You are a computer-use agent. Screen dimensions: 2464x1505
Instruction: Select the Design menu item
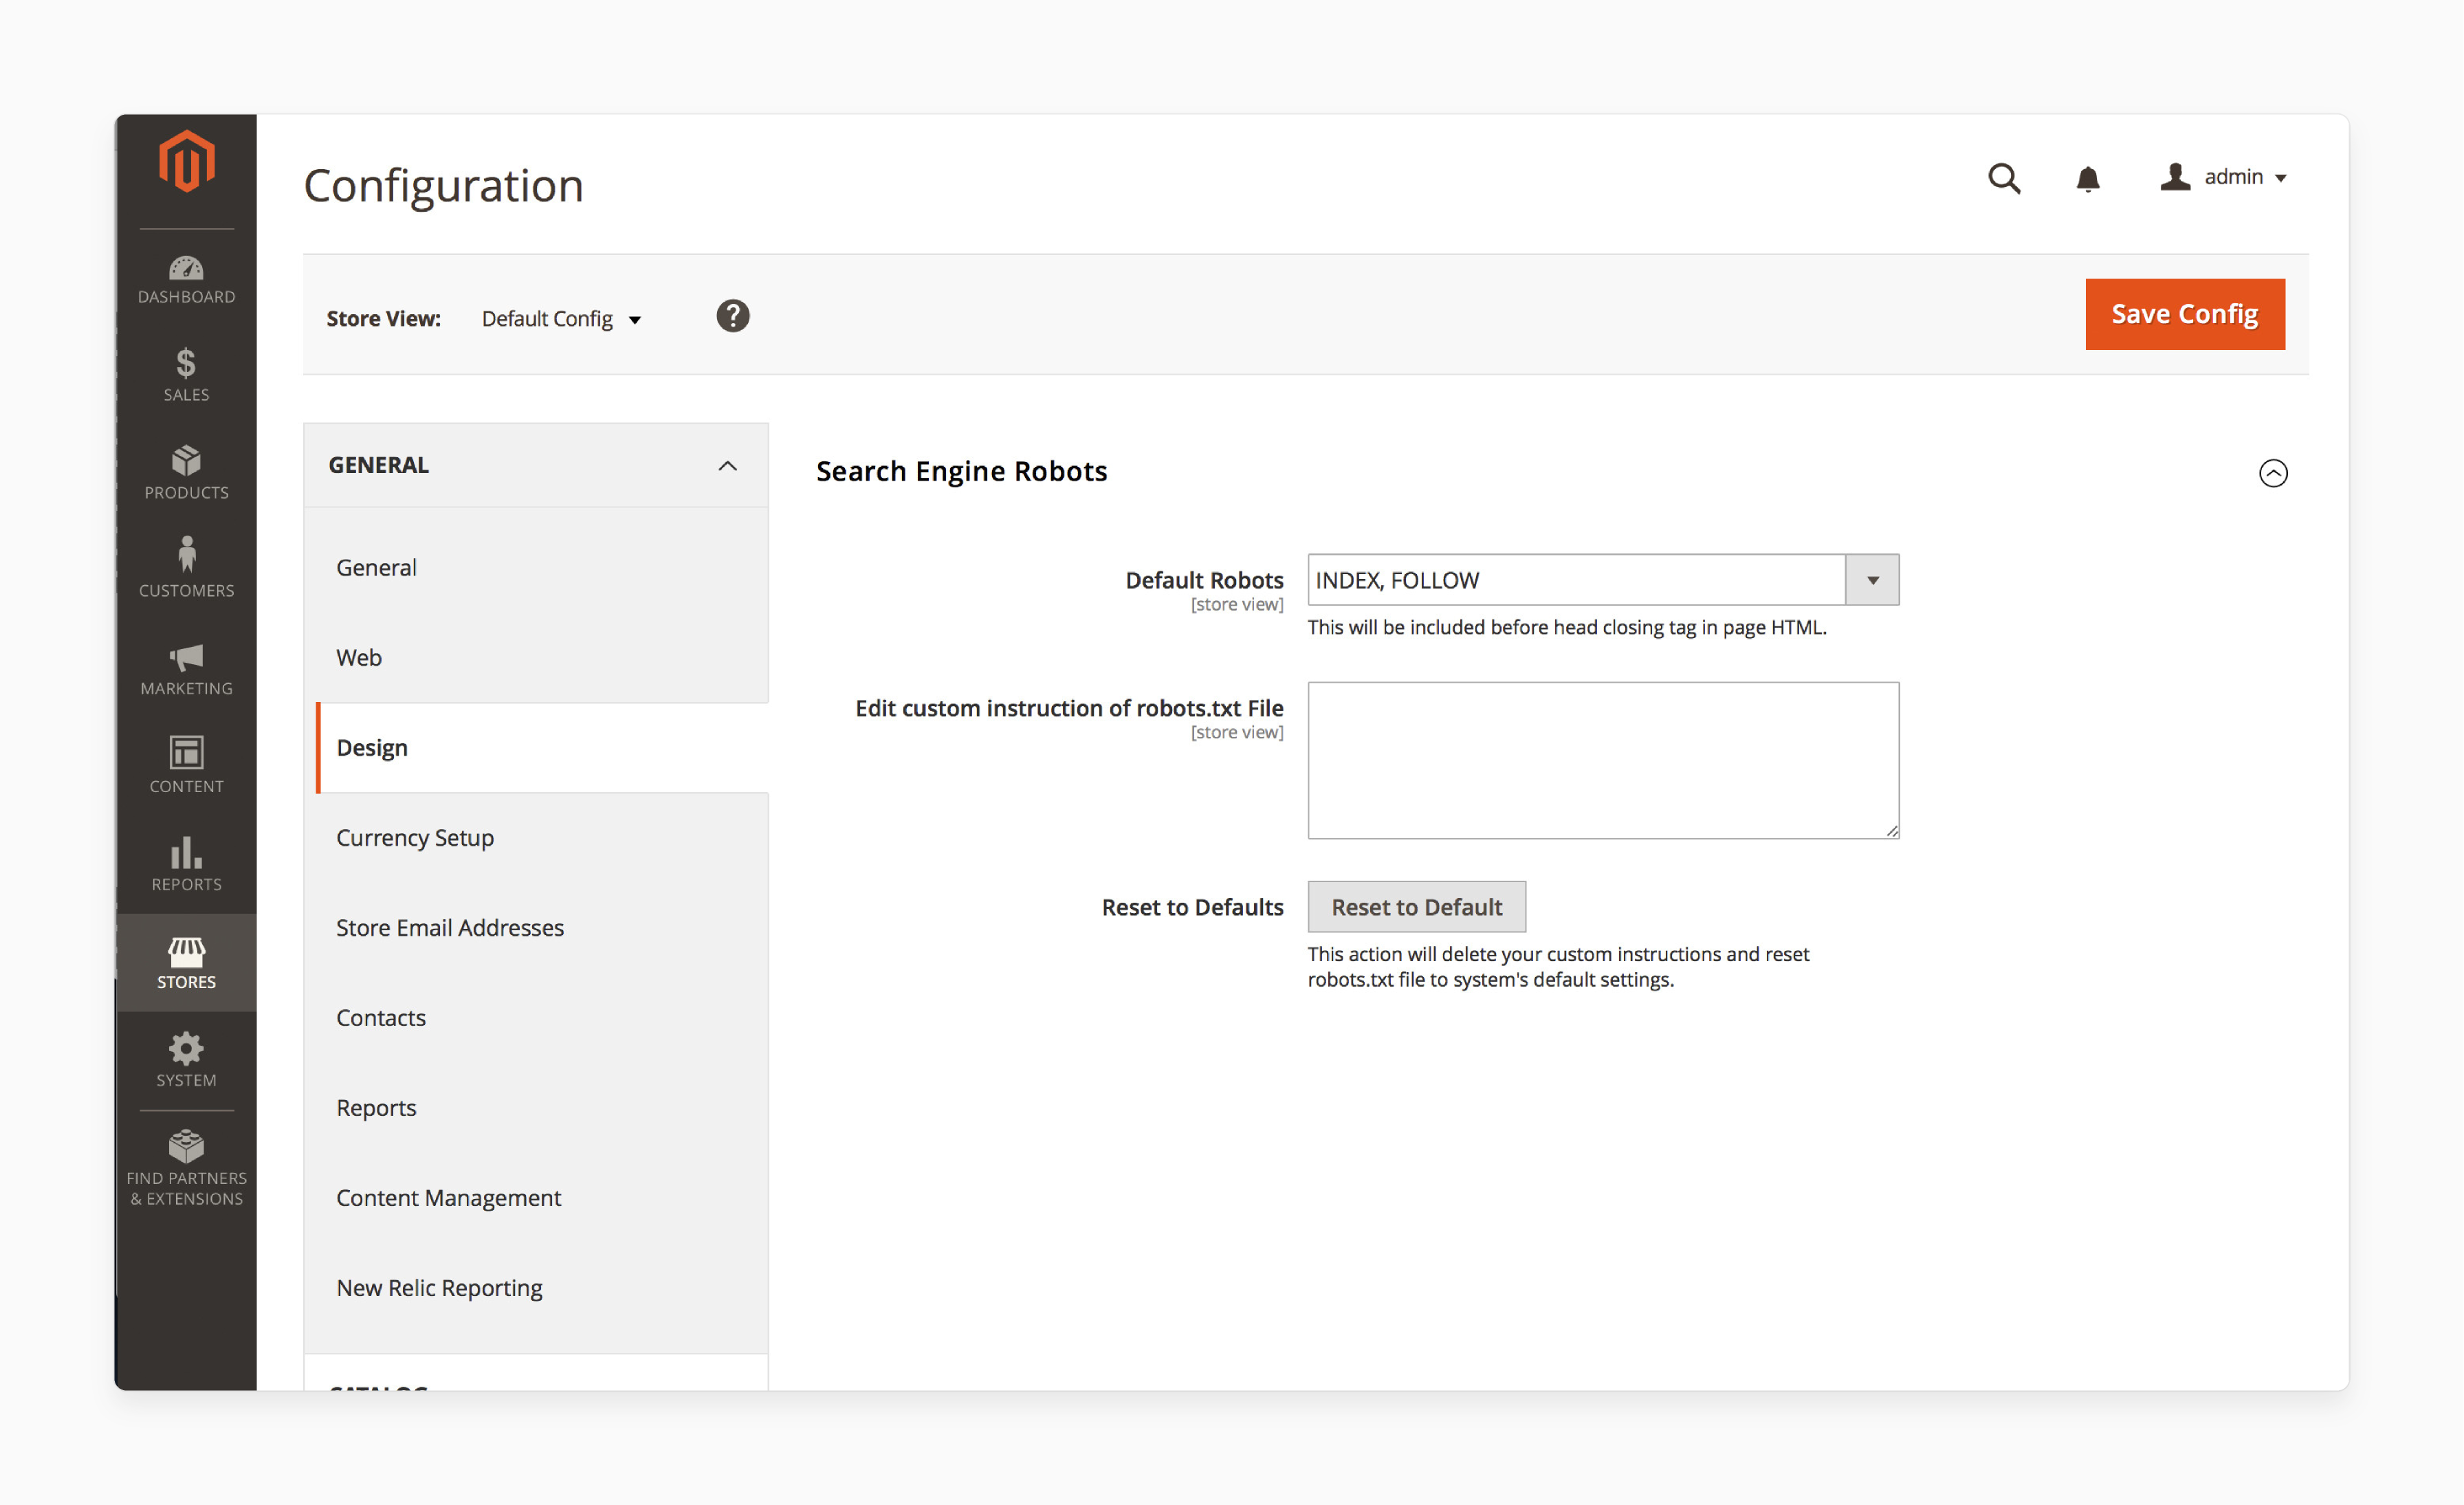coord(371,748)
